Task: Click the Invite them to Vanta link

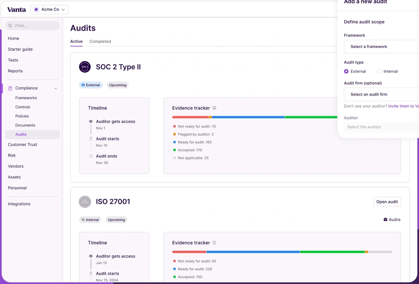Action: pyautogui.click(x=404, y=106)
